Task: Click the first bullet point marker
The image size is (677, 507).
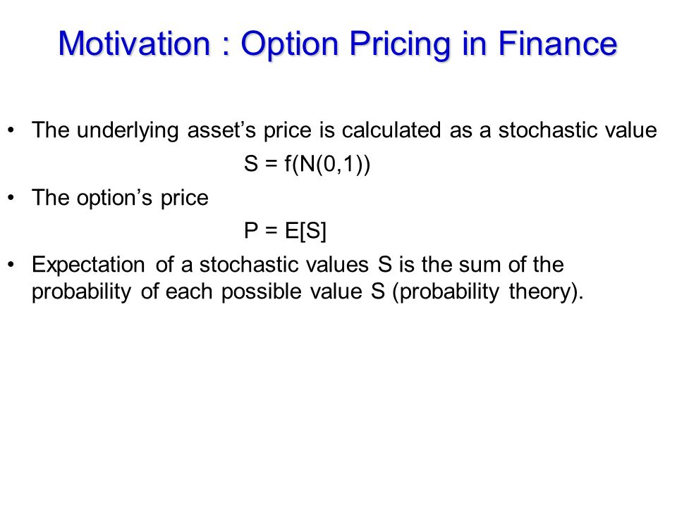Action: 11,130
